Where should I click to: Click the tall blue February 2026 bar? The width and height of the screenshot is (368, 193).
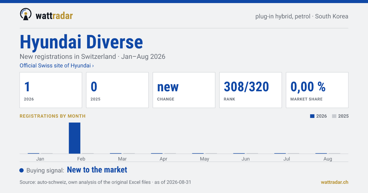tap(75, 138)
